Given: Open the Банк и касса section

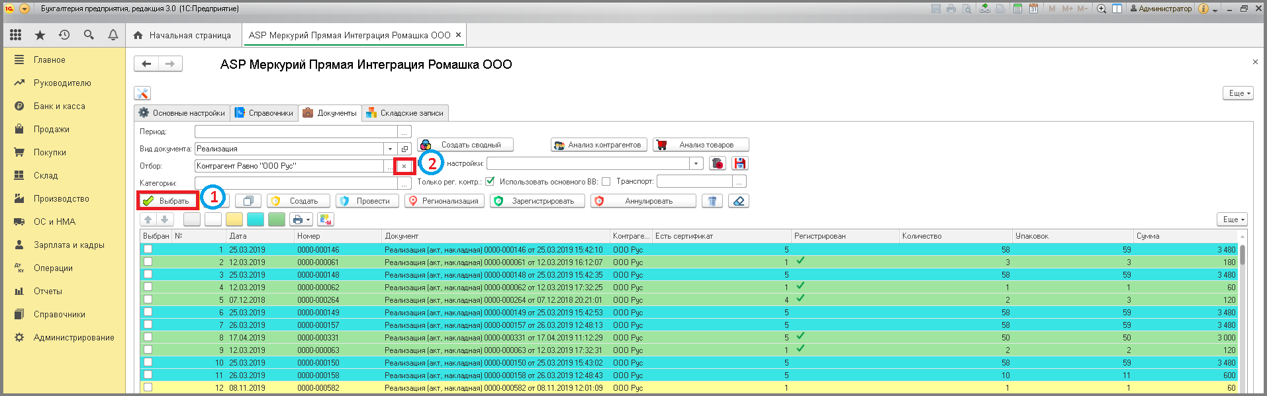Looking at the screenshot, I should pos(60,106).
